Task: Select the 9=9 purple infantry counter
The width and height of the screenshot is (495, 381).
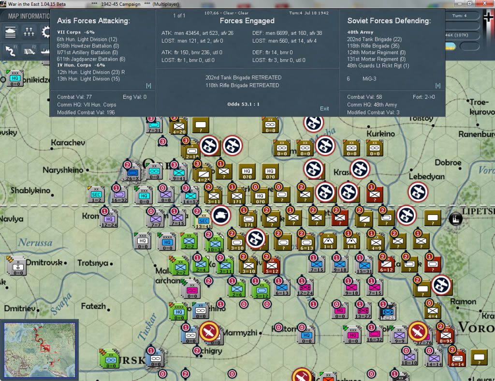Action: pyautogui.click(x=399, y=335)
